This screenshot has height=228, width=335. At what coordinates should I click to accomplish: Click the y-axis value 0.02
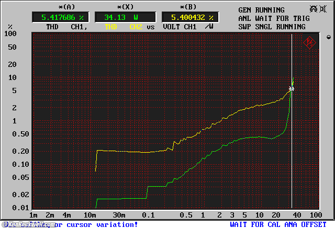(20, 195)
